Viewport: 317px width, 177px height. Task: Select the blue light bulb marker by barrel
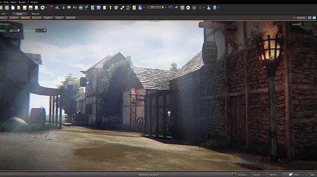[x=42, y=109]
